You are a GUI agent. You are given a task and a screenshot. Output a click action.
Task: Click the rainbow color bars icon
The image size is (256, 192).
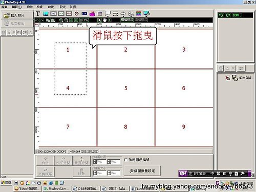click(x=139, y=14)
